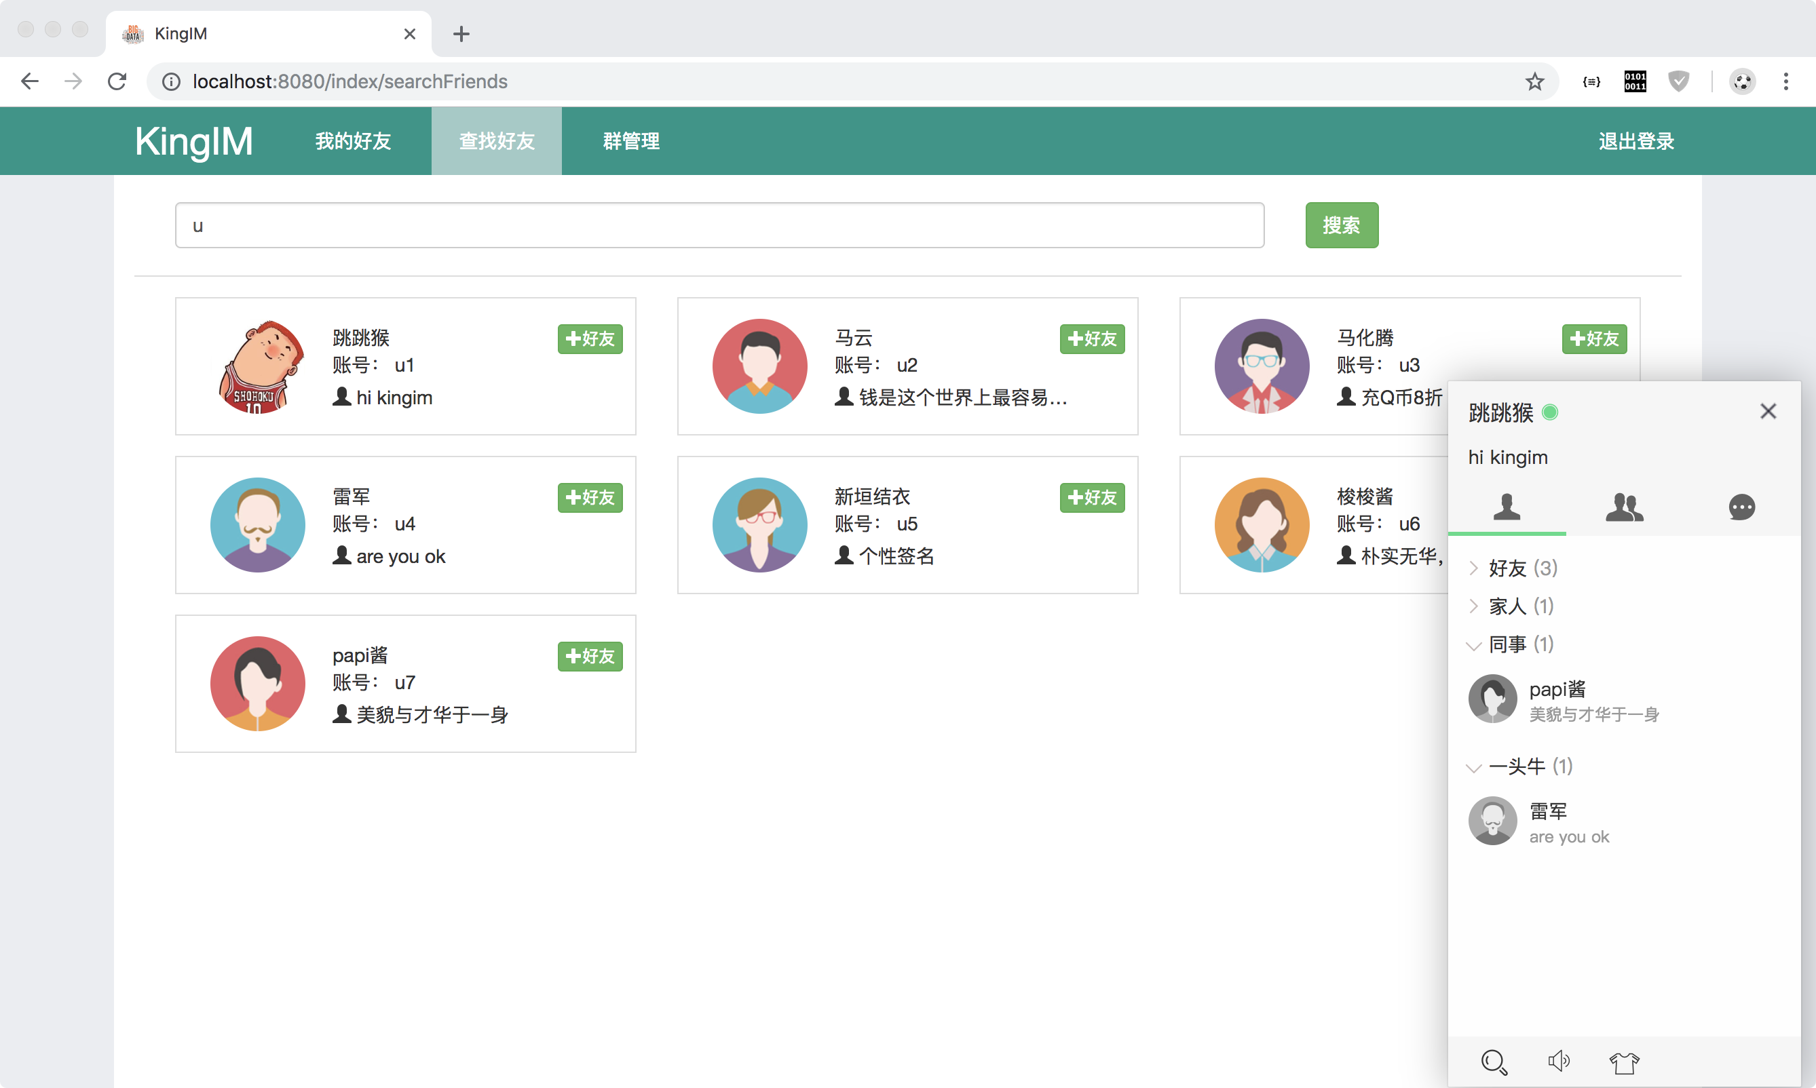Reload the page
This screenshot has height=1088, width=1816.
117,81
